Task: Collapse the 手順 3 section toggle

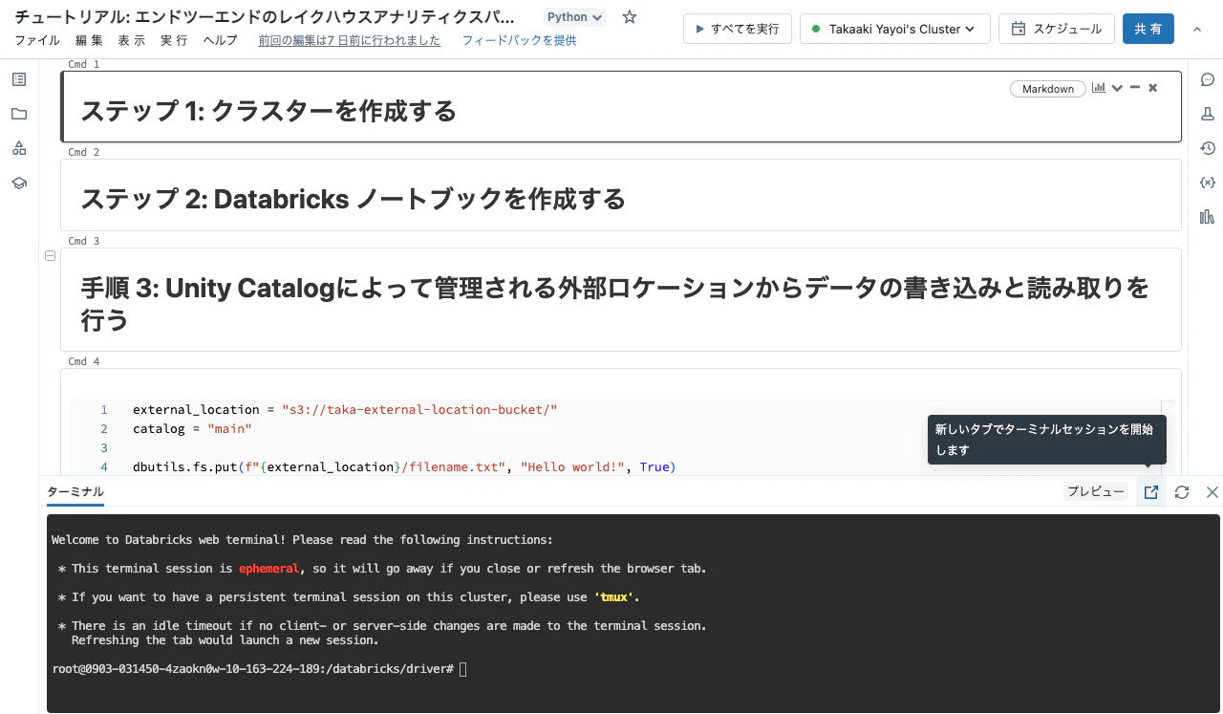Action: coord(51,255)
